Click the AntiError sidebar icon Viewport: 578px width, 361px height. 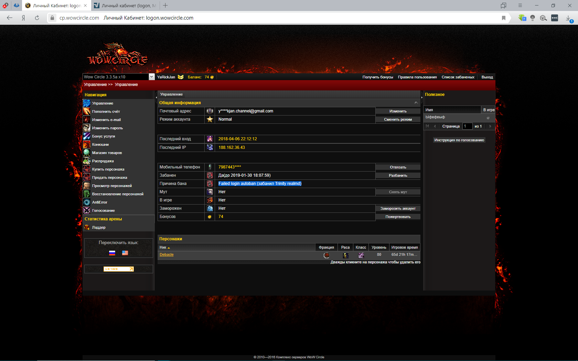(x=87, y=202)
